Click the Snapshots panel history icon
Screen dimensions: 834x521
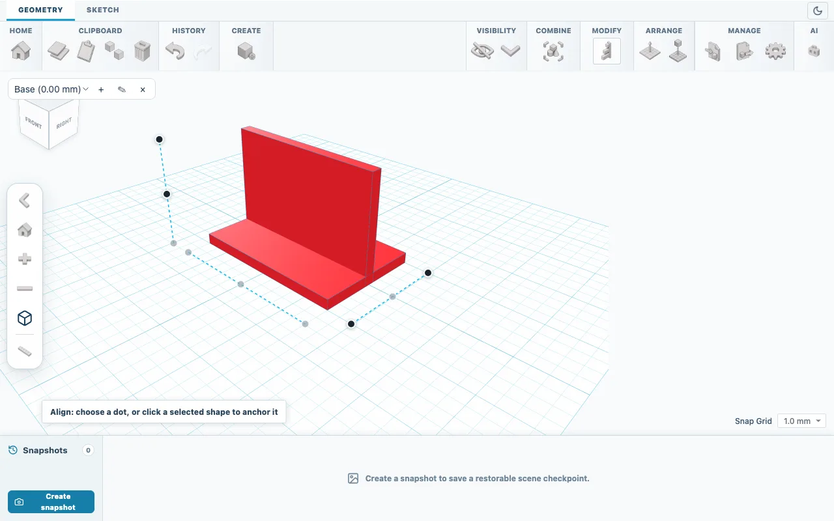(x=12, y=450)
